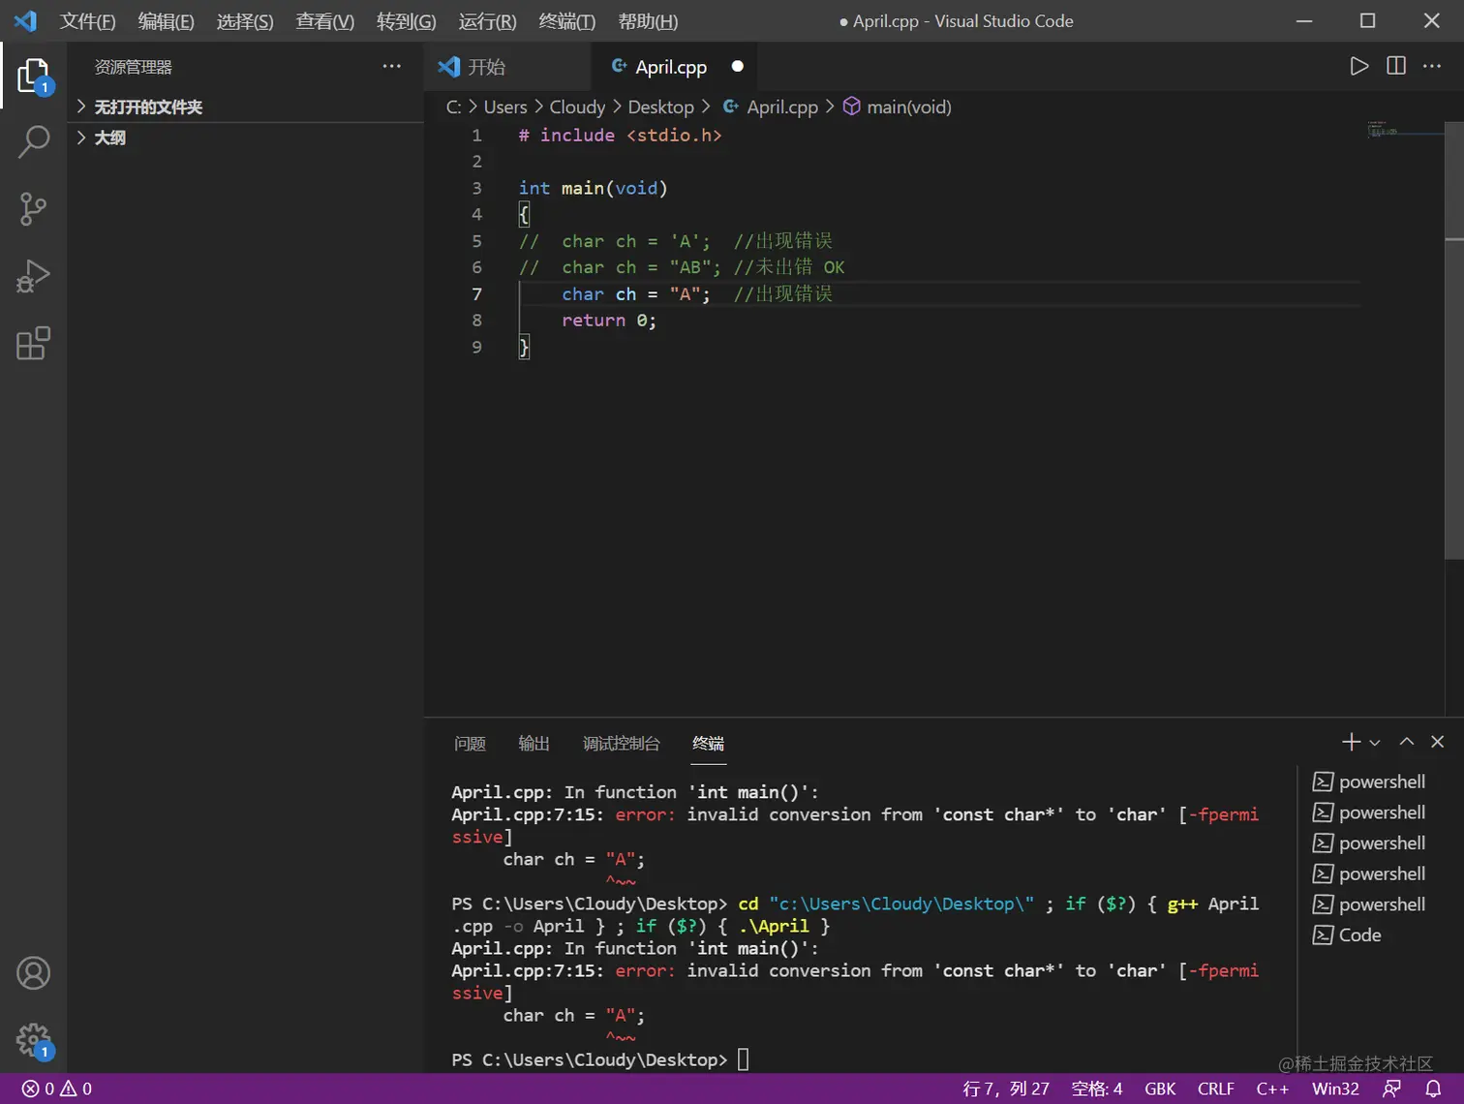The image size is (1464, 1104).
Task: Switch to the 开始 editor tab
Action: [x=486, y=67]
